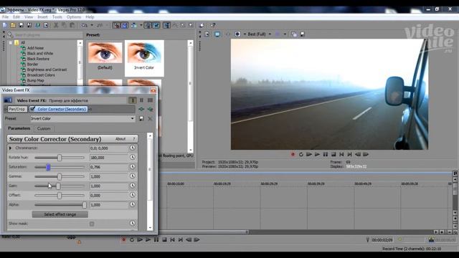The image size is (459, 258).
Task: Click the Cut scissors icon in toolbar
Action: click(x=56, y=26)
